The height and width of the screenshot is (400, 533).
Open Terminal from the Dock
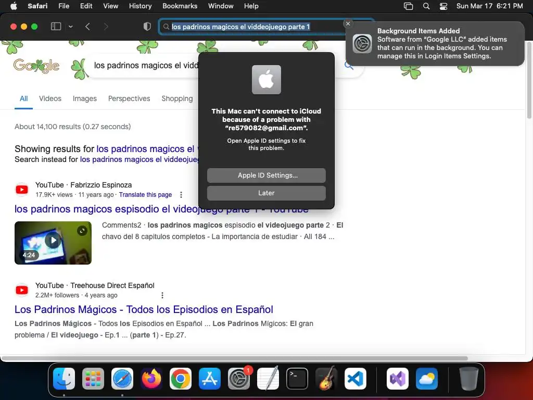pos(297,379)
